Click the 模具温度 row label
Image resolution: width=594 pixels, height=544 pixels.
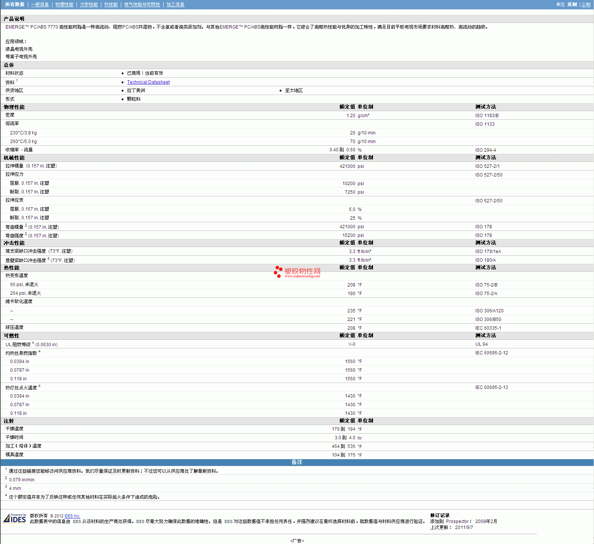tap(14, 455)
